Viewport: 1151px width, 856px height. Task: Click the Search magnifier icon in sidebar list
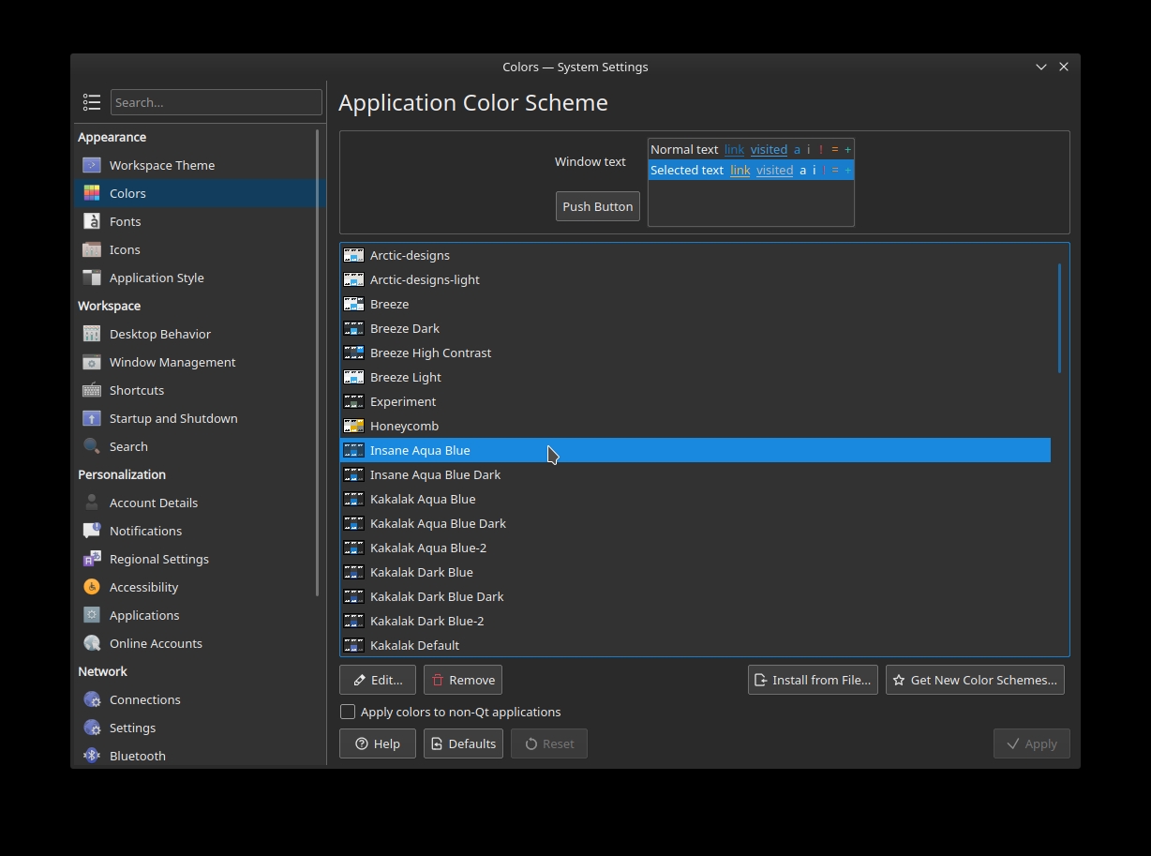[92, 446]
